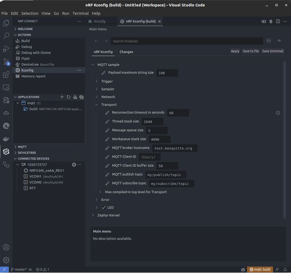The height and width of the screenshot is (273, 291).
Task: Open the Memory report action
Action: coord(33,76)
